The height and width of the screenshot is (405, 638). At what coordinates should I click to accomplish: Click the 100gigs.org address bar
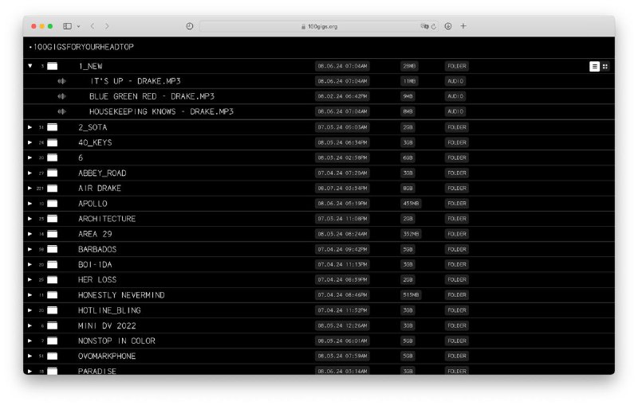[x=322, y=26]
